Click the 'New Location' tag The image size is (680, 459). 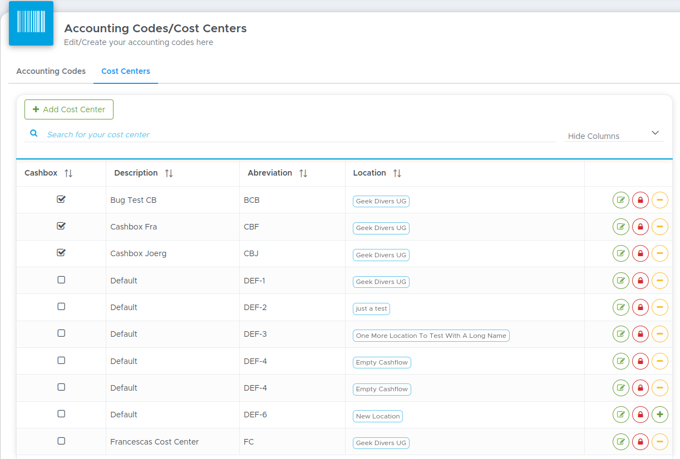(378, 416)
